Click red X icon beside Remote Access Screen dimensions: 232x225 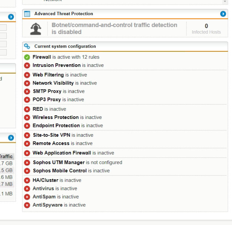(27, 143)
